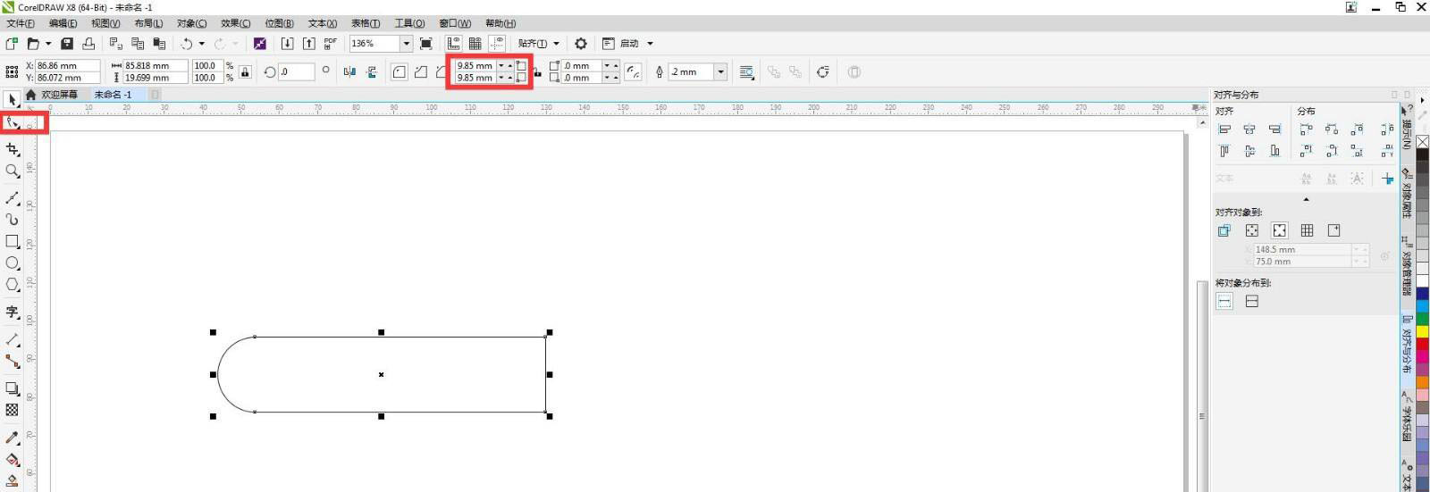The image size is (1430, 492).
Task: Expand the 贴齐 snap-to dropdown
Action: click(x=556, y=44)
